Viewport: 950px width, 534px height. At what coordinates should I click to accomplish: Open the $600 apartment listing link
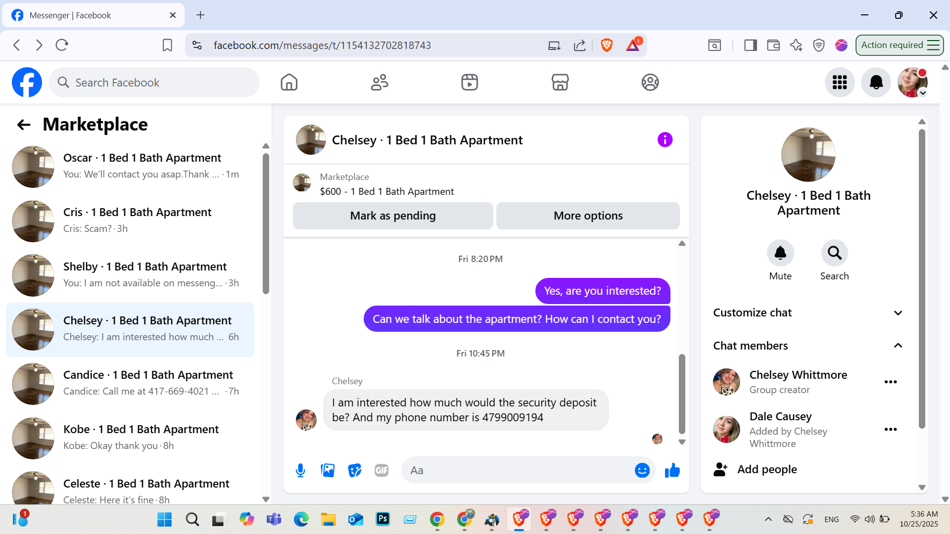point(386,191)
